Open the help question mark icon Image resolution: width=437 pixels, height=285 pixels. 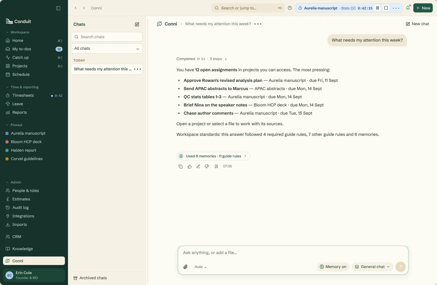tap(290, 8)
